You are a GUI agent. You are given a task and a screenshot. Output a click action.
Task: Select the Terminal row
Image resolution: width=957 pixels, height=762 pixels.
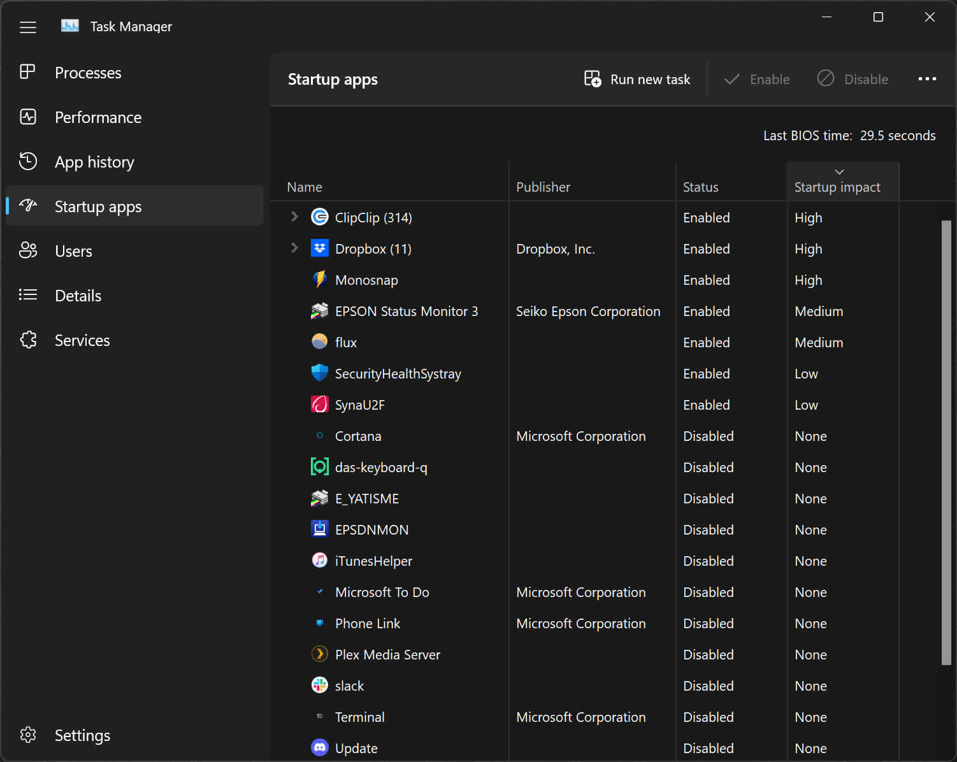coord(585,717)
